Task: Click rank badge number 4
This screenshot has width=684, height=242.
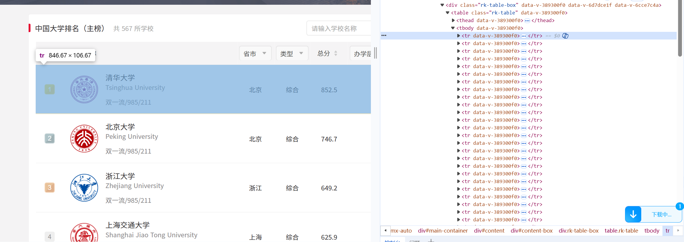Action: pos(50,237)
